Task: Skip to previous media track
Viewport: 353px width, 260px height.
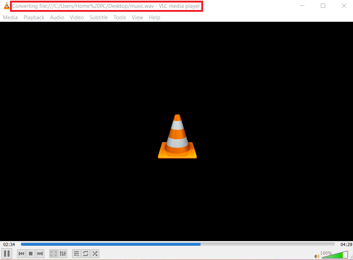Action: (x=21, y=254)
